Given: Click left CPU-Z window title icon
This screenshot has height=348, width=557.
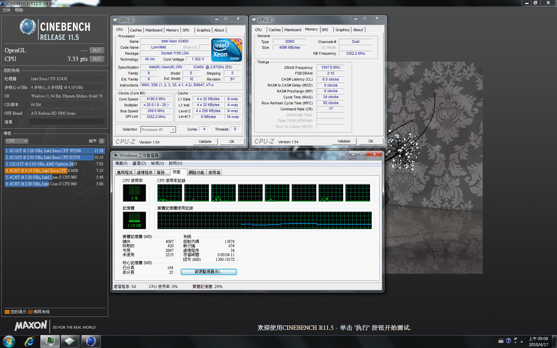Looking at the screenshot, I should tap(115, 20).
